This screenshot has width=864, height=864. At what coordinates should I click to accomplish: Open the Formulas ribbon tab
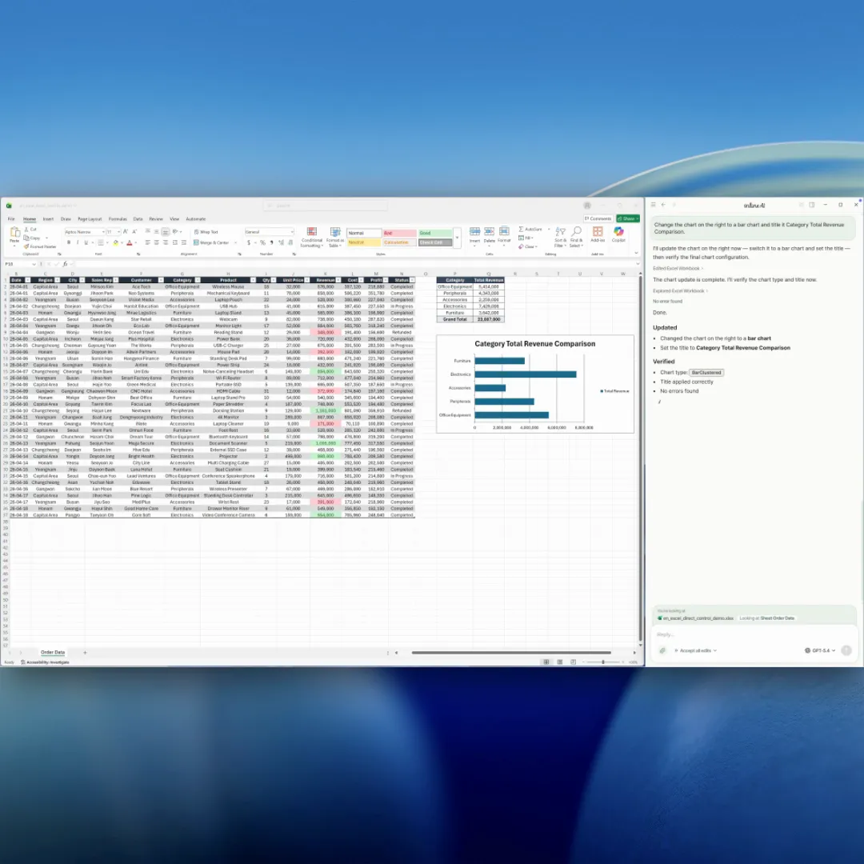(x=118, y=218)
